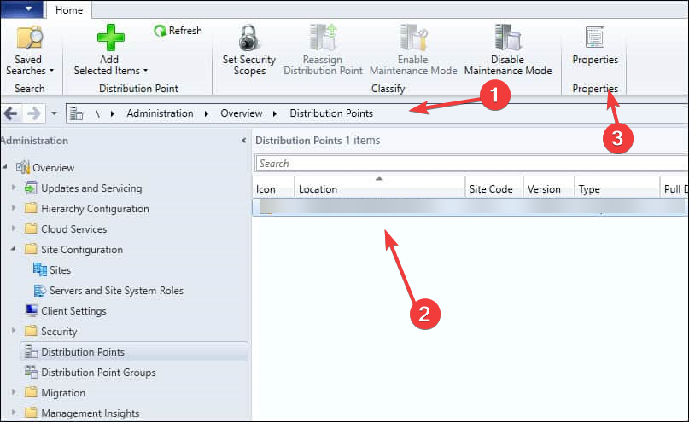The image size is (689, 422).
Task: Expand Updates and Servicing node
Action: (x=14, y=188)
